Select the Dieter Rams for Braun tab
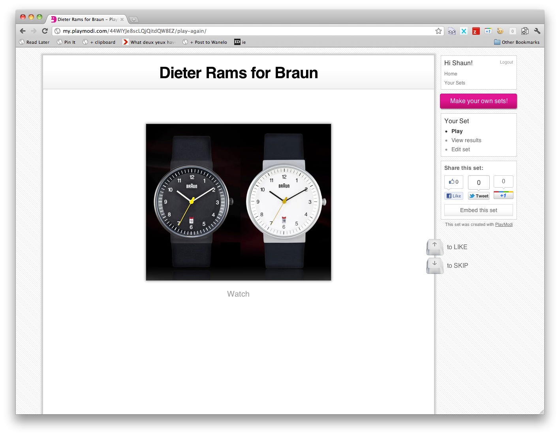560x436 pixels. click(x=87, y=19)
